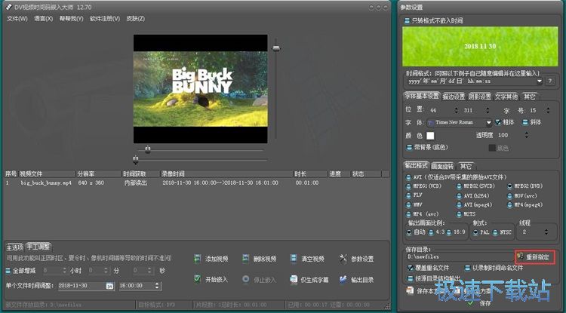Open the 帮助我(Y) menu
Image resolution: width=566 pixels, height=313 pixels.
pos(71,18)
